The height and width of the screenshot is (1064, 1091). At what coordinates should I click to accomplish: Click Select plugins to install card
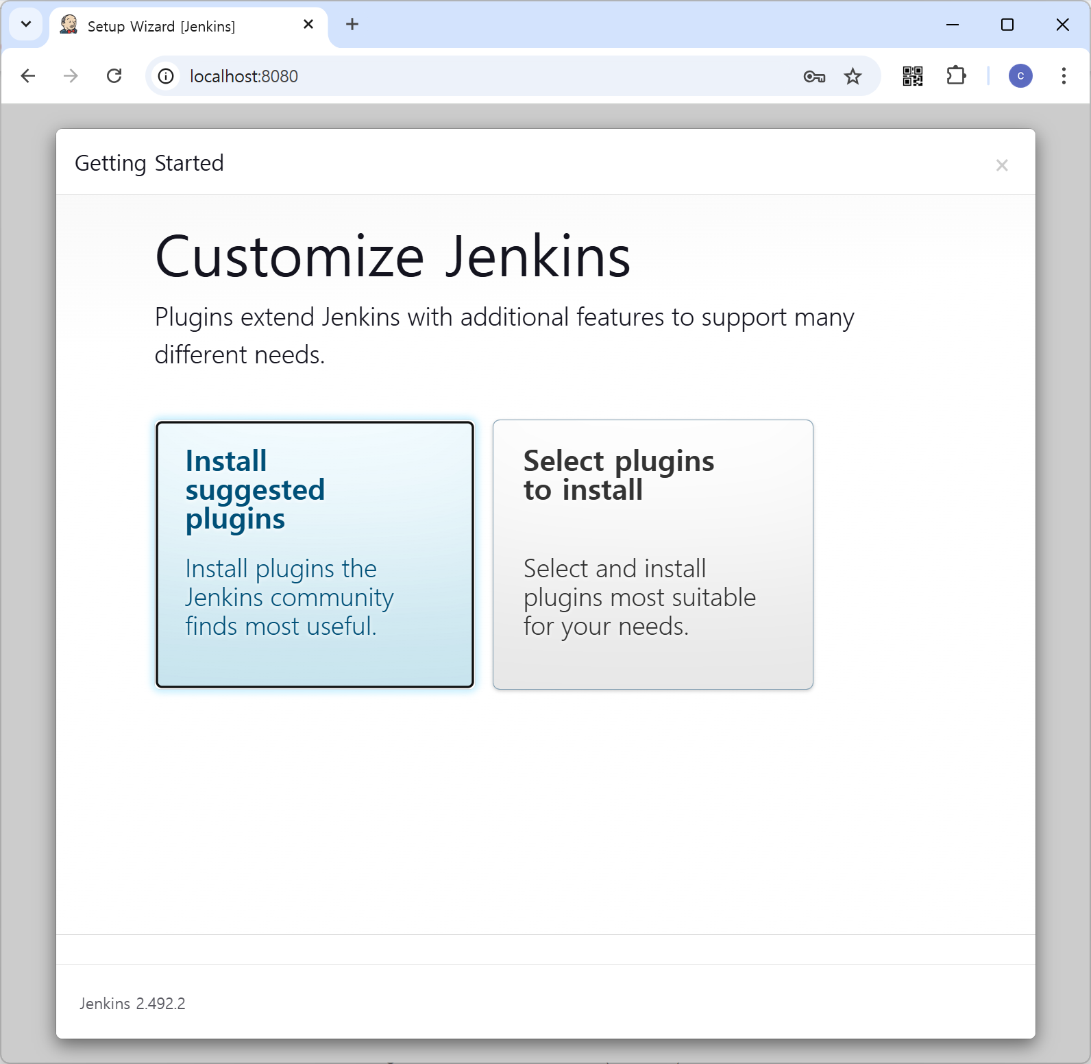tap(652, 554)
